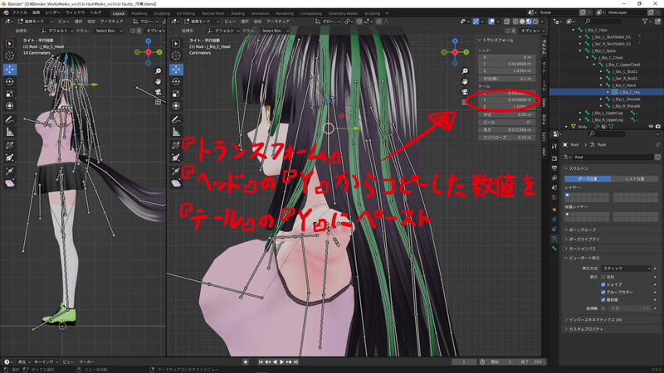Viewport: 664px width, 373px height.
Task: Toggle the Shapes display checkbox
Action: pyautogui.click(x=603, y=284)
